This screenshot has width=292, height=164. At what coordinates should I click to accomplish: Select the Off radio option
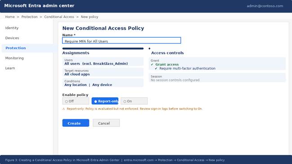(75, 101)
